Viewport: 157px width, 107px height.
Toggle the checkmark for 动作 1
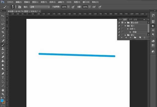[119, 29]
